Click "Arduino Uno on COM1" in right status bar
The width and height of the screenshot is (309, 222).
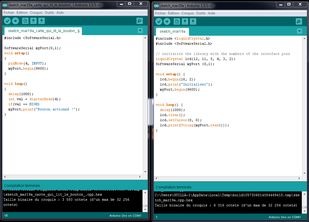pos(285,217)
